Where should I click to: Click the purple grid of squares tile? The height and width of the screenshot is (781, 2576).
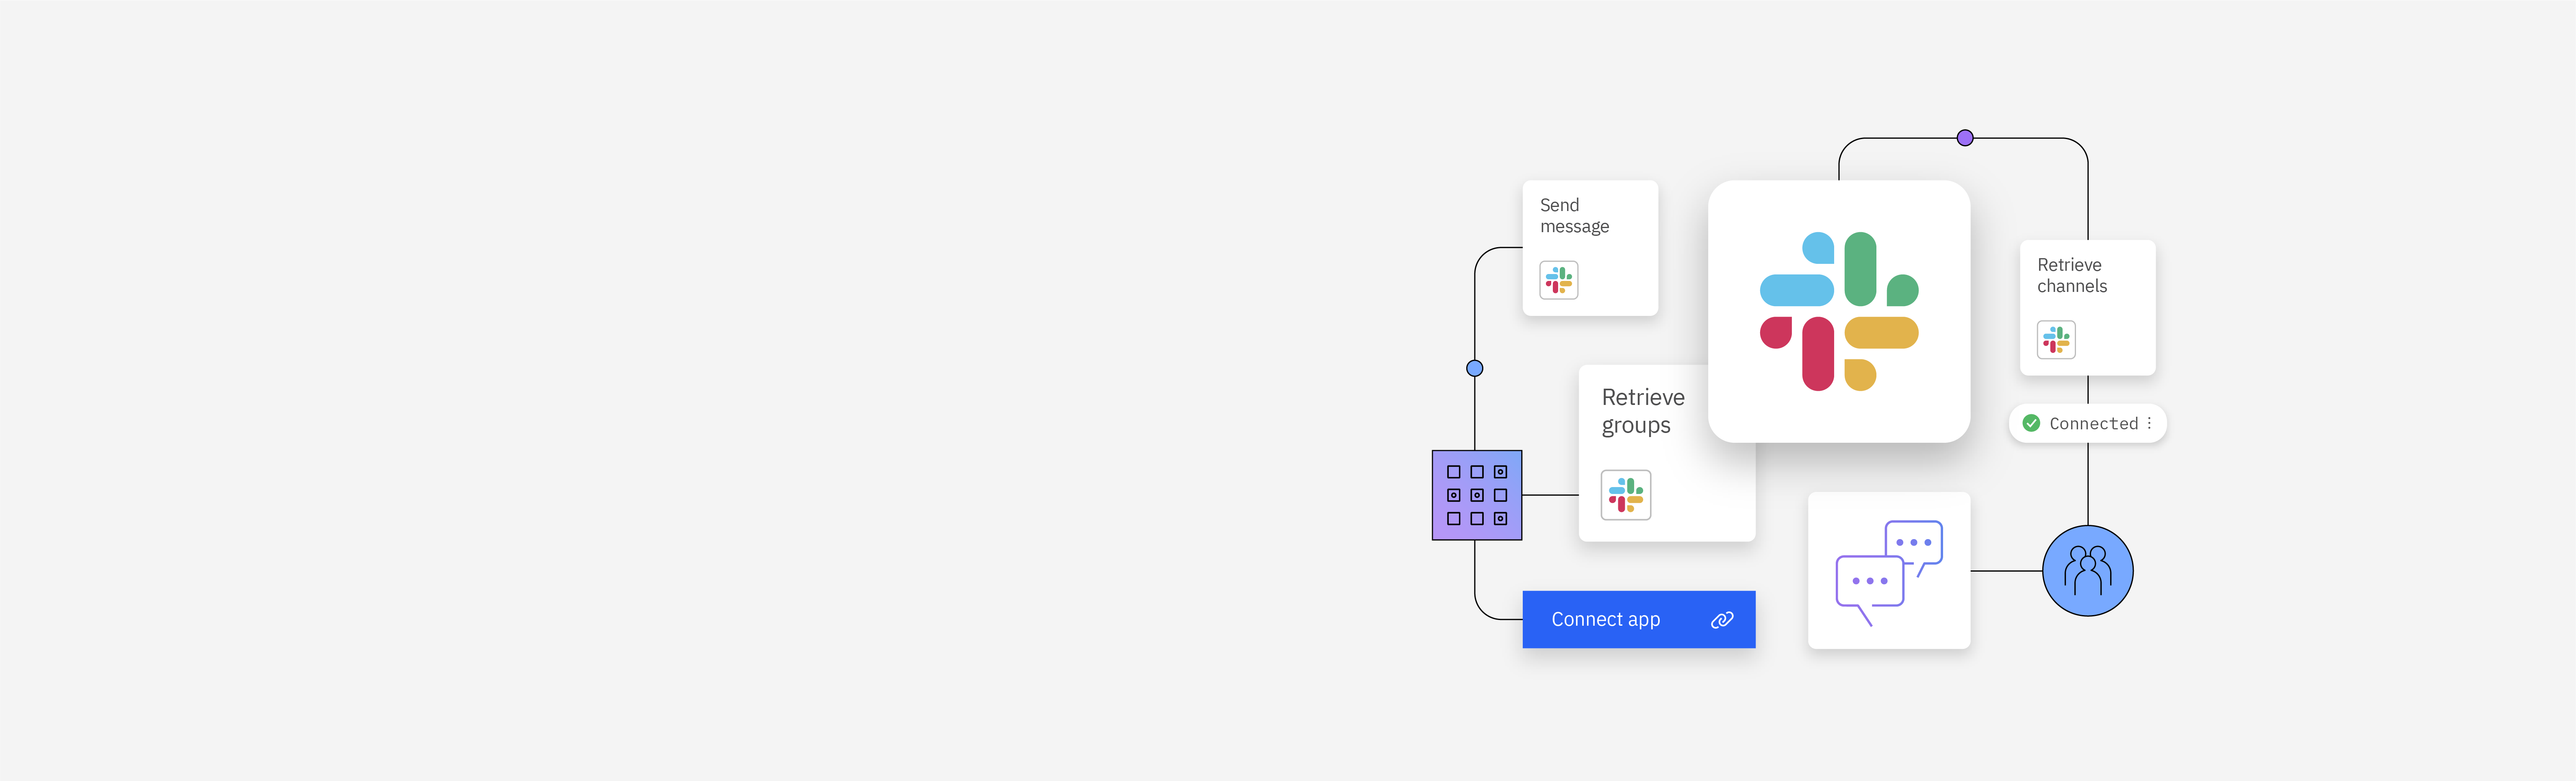[x=1476, y=495]
